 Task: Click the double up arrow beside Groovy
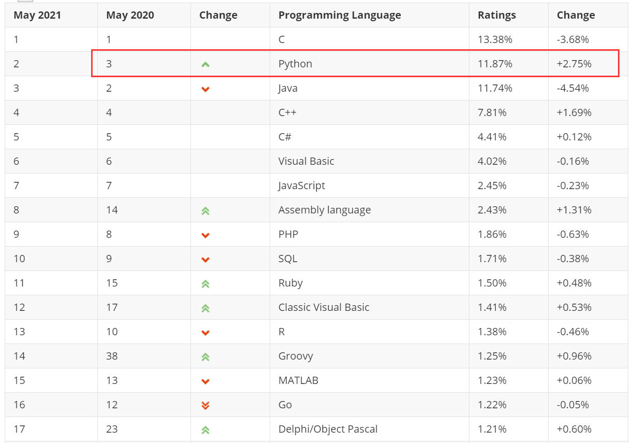(x=205, y=357)
